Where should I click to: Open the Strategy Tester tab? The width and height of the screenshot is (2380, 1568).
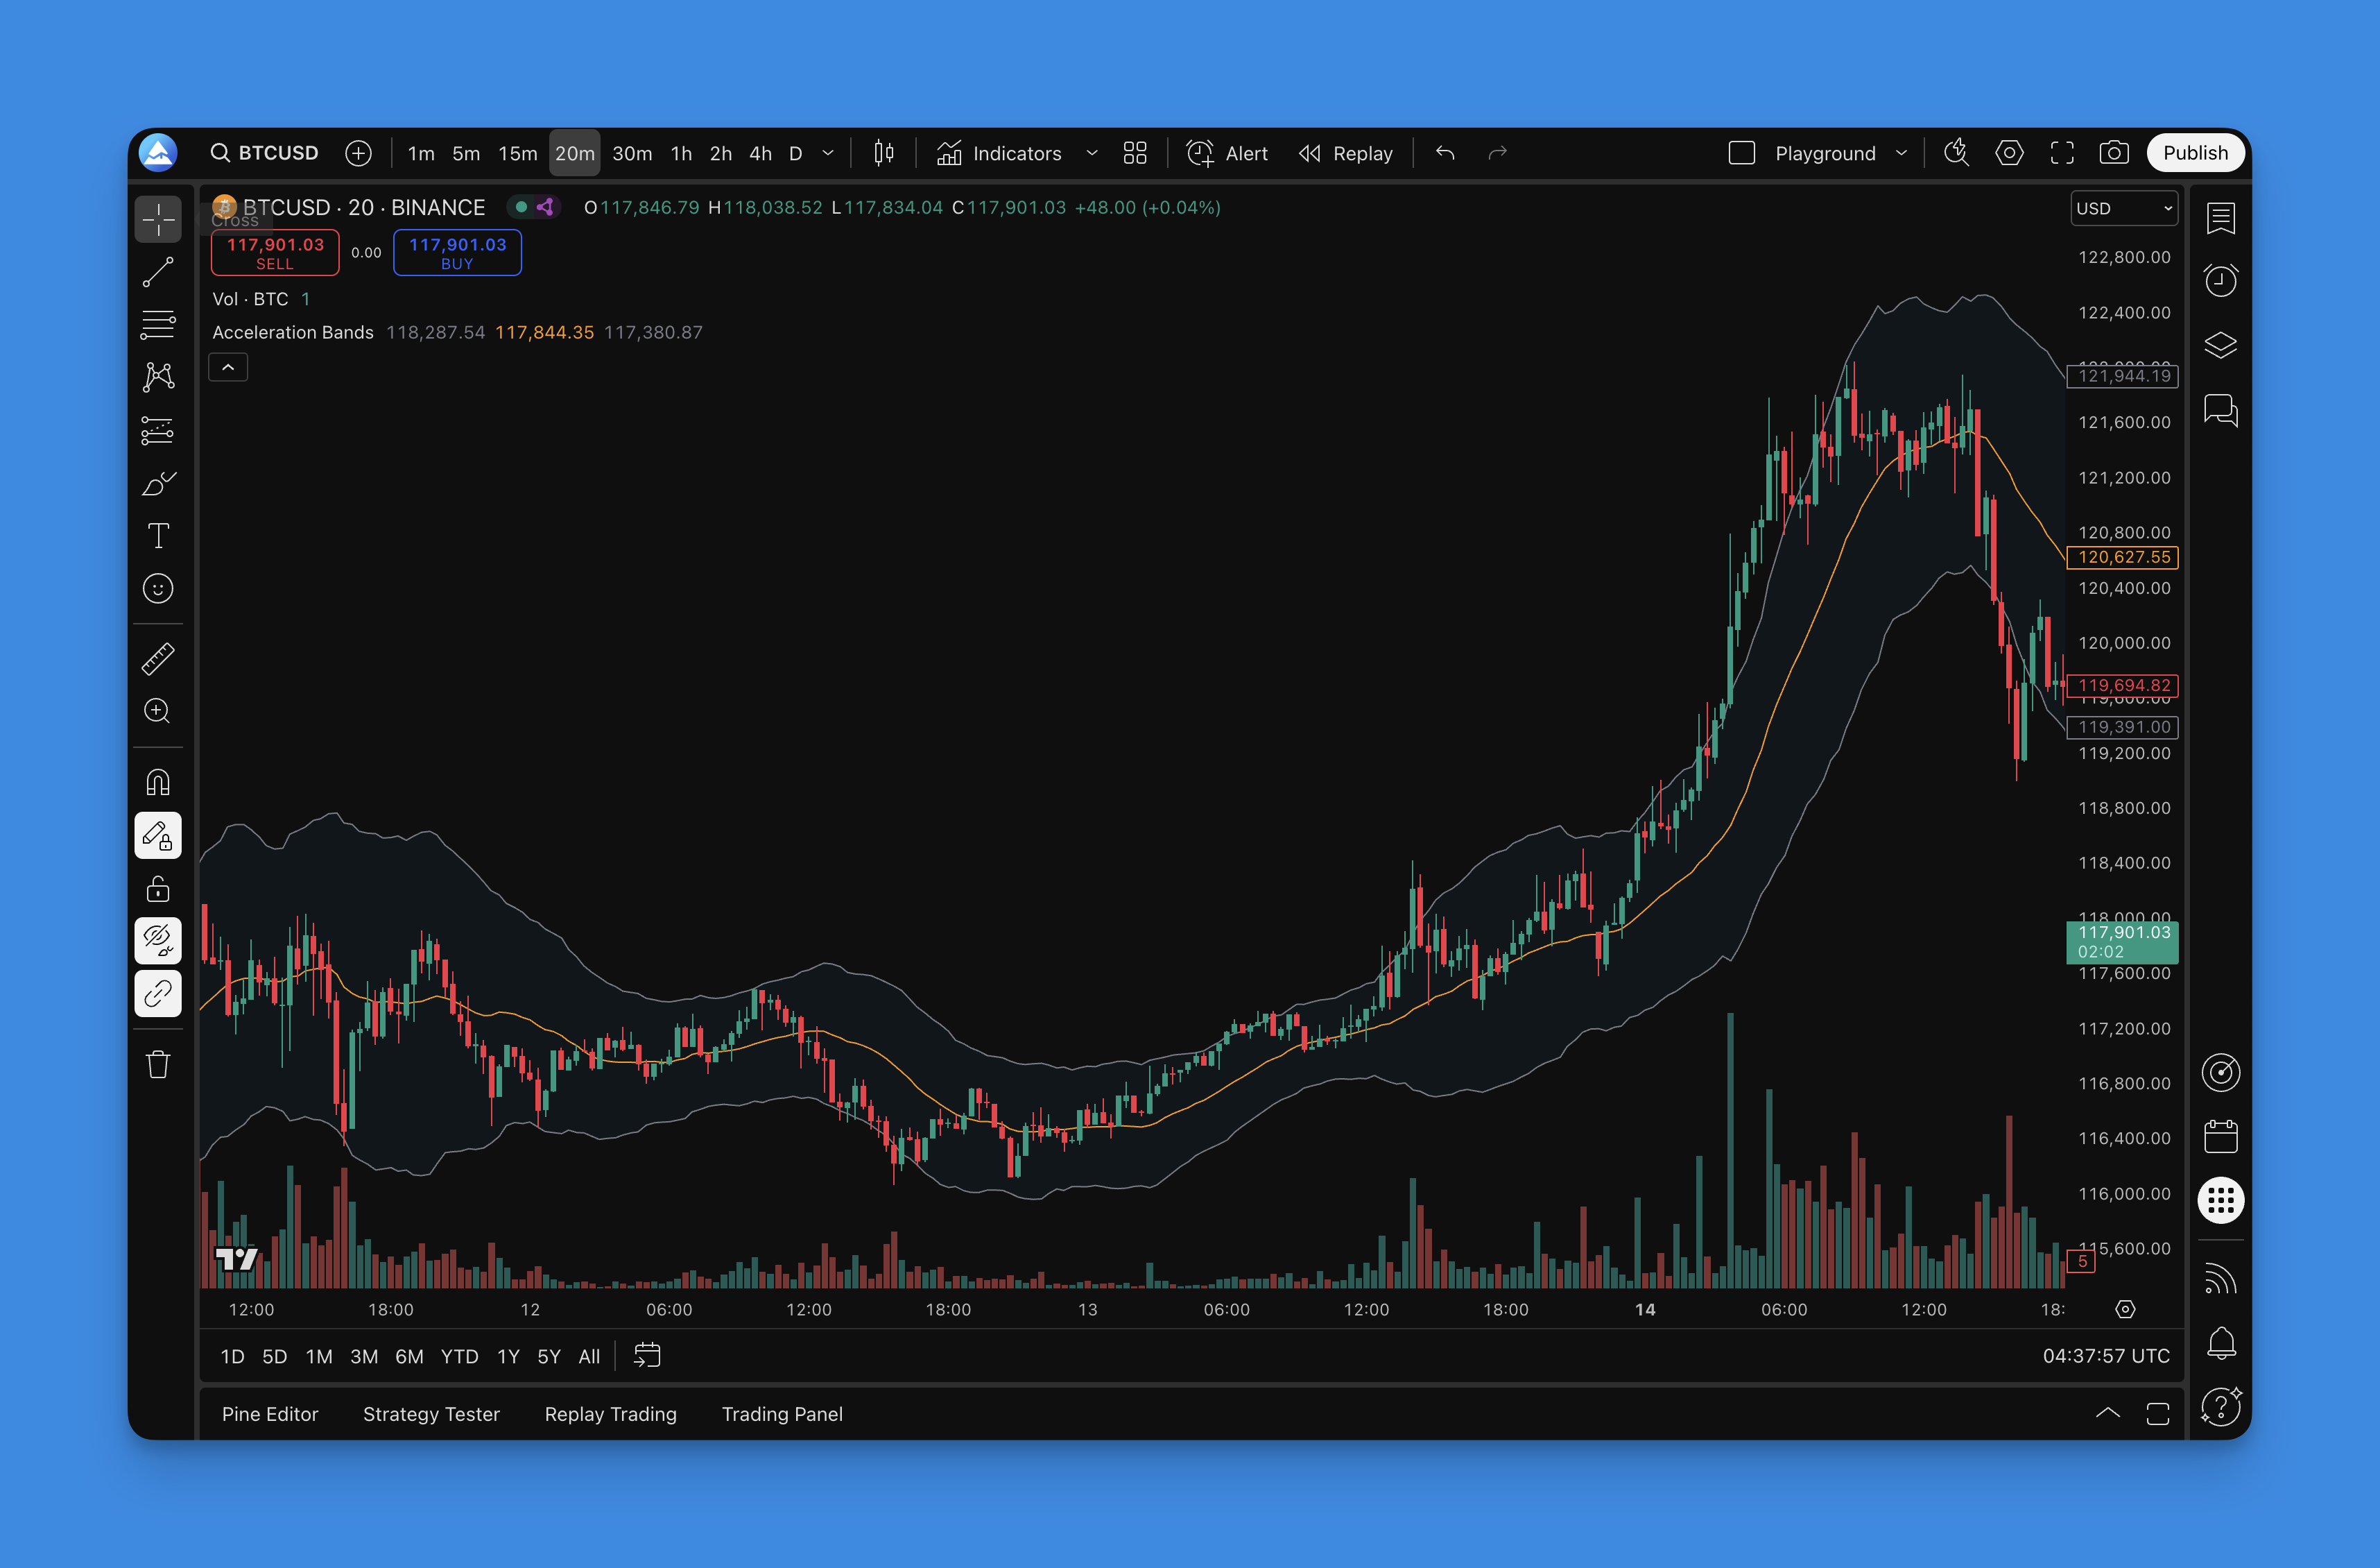pyautogui.click(x=431, y=1414)
